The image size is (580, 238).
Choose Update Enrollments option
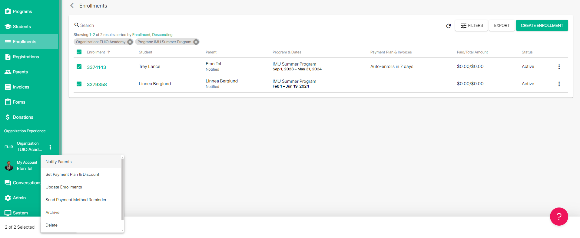pos(81,187)
